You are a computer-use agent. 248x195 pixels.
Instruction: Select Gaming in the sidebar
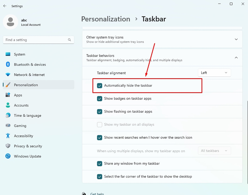click(38, 126)
